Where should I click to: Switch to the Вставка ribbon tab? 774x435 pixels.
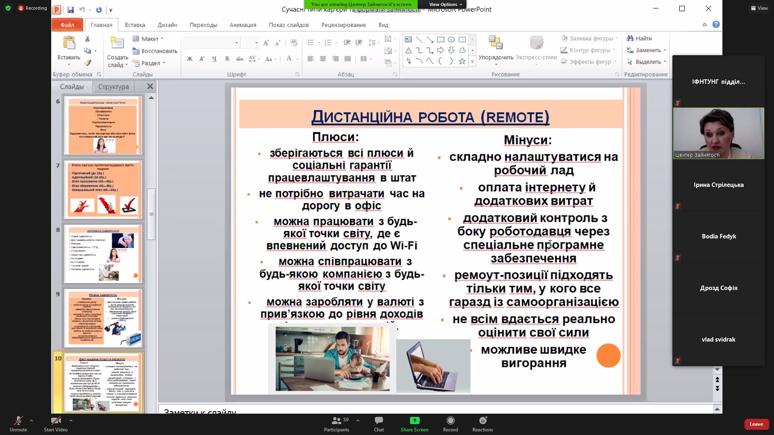click(x=135, y=25)
